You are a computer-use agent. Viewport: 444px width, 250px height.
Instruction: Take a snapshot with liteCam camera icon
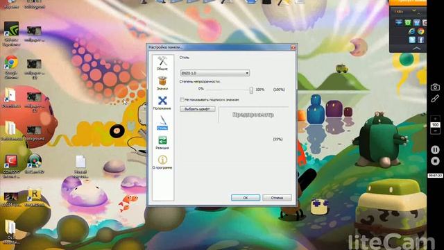435,87
